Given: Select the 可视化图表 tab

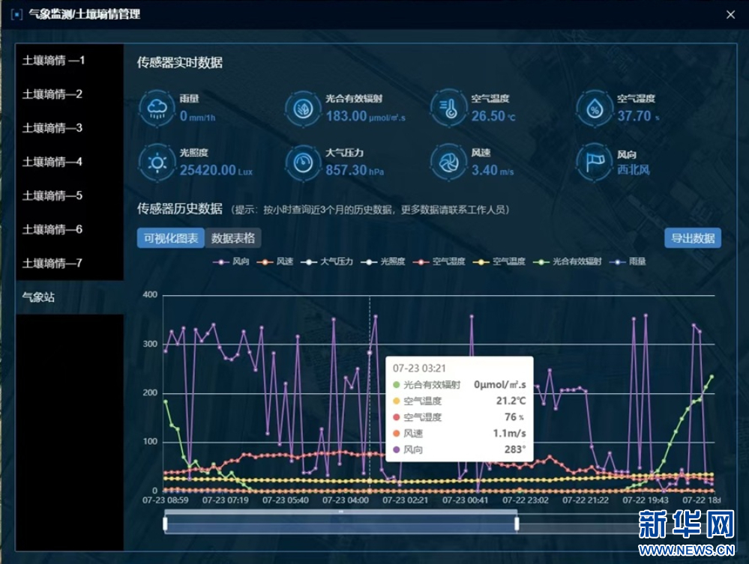Looking at the screenshot, I should click(x=171, y=238).
